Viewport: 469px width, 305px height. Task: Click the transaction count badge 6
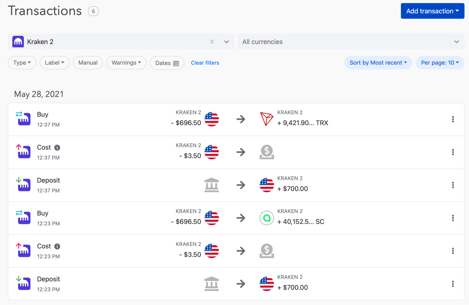[93, 12]
